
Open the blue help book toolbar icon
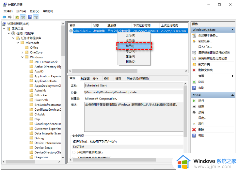point(30,17)
